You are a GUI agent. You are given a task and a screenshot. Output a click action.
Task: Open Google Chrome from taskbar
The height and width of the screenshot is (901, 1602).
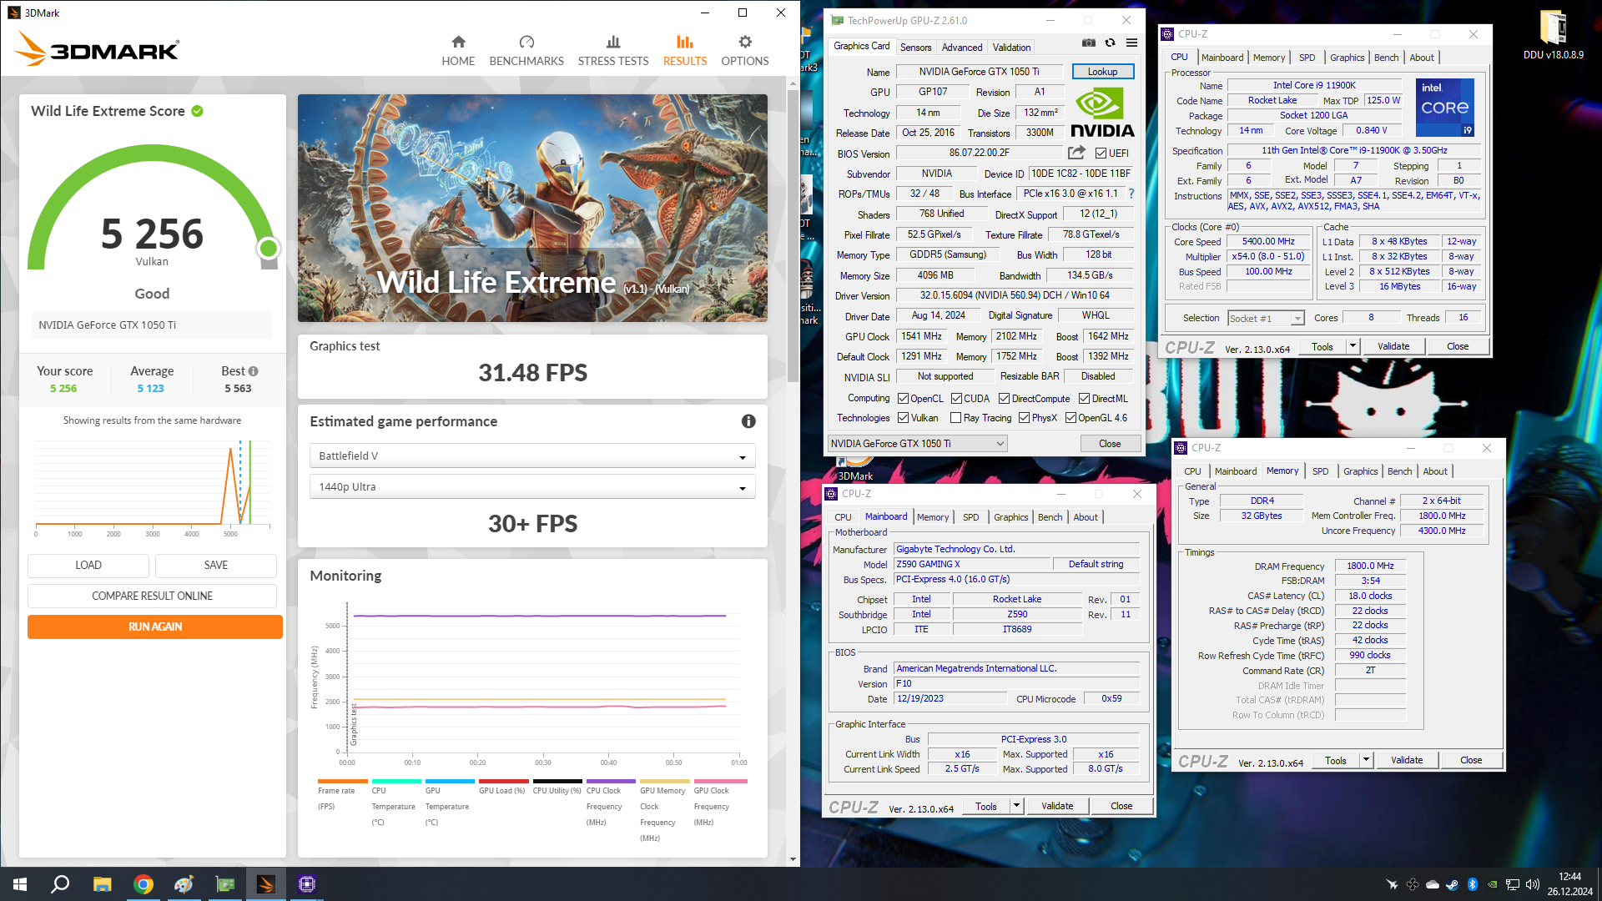pos(144,884)
